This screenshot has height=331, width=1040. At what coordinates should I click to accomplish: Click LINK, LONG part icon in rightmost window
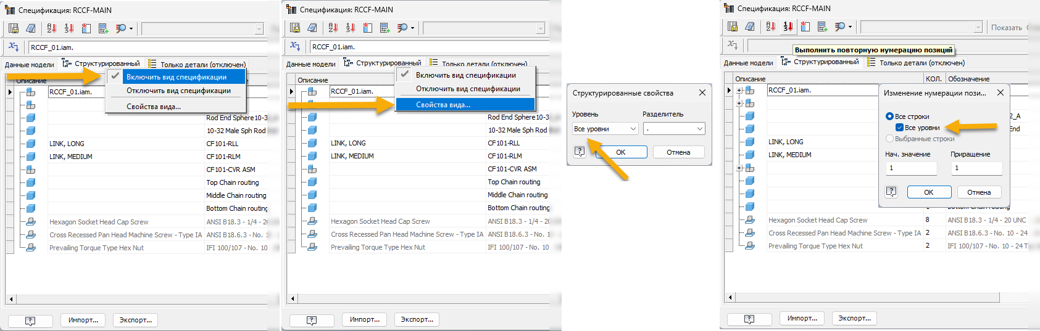tap(750, 142)
